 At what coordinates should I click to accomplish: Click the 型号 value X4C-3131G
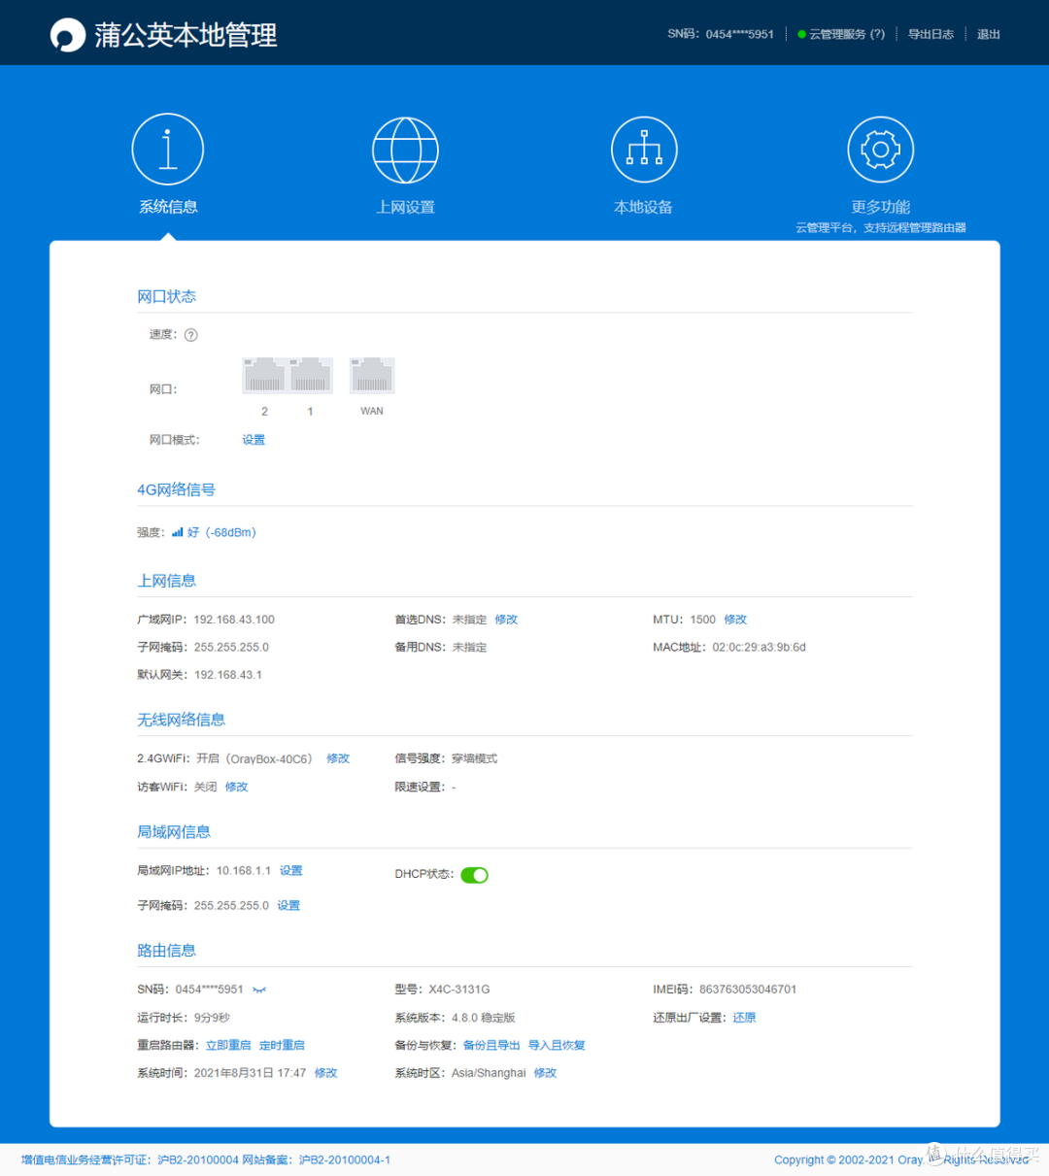pyautogui.click(x=459, y=990)
